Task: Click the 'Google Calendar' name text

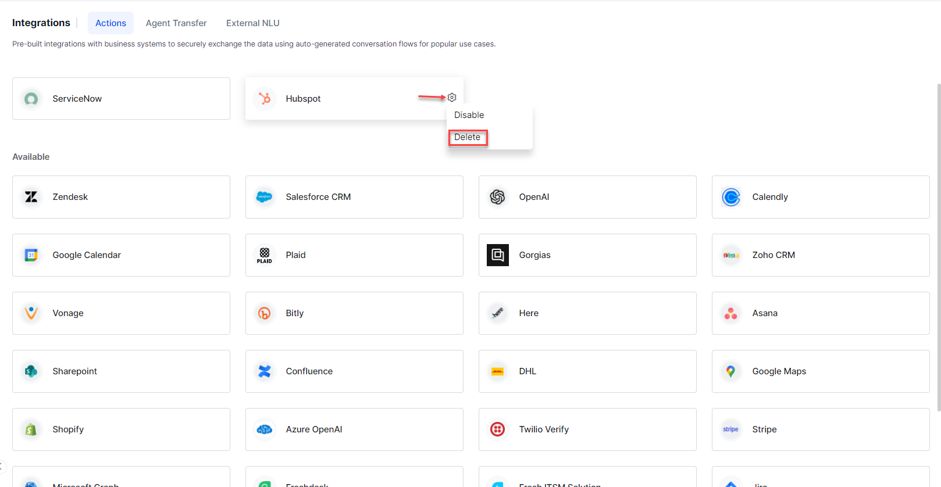Action: click(87, 255)
